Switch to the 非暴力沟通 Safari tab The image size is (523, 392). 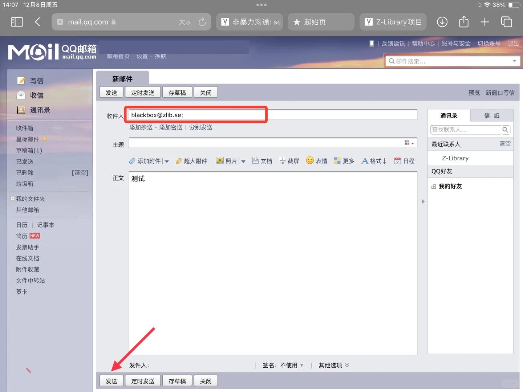coord(250,22)
